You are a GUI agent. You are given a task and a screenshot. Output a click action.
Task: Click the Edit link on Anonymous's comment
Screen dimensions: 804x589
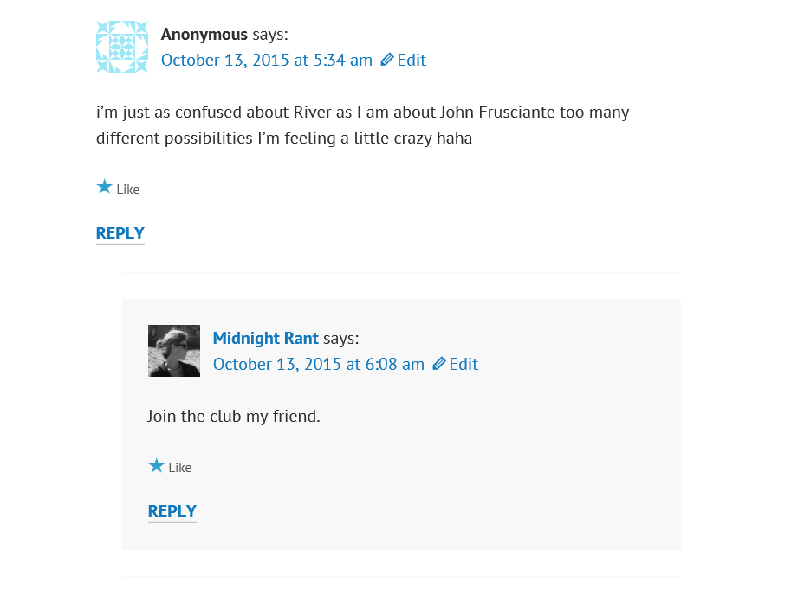pyautogui.click(x=412, y=60)
